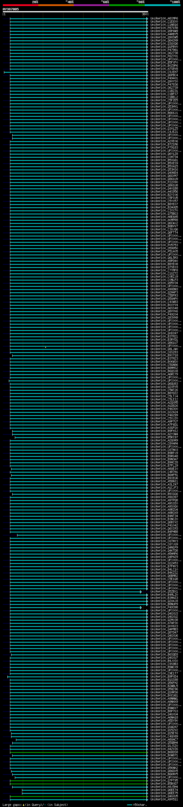Screen dimensions: 183x807
Task: Select hit label UniRef100_Q90YS0
Action: (164, 82)
